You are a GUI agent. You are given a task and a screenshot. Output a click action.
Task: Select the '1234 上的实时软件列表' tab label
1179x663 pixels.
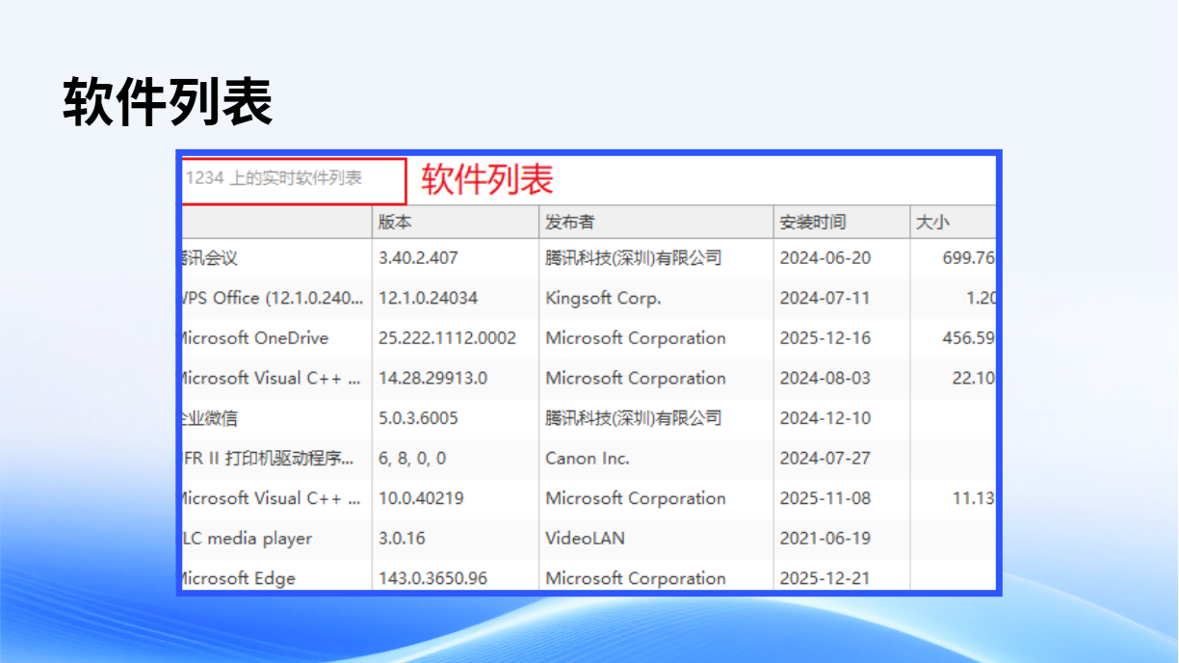273,178
